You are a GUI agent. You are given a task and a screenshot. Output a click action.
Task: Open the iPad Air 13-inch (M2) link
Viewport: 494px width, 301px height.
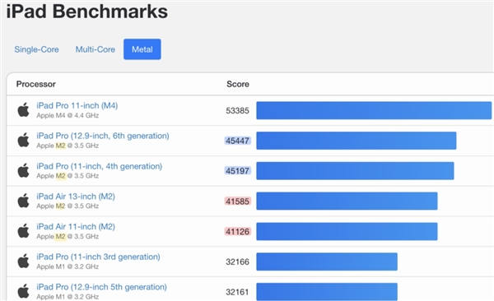76,197
